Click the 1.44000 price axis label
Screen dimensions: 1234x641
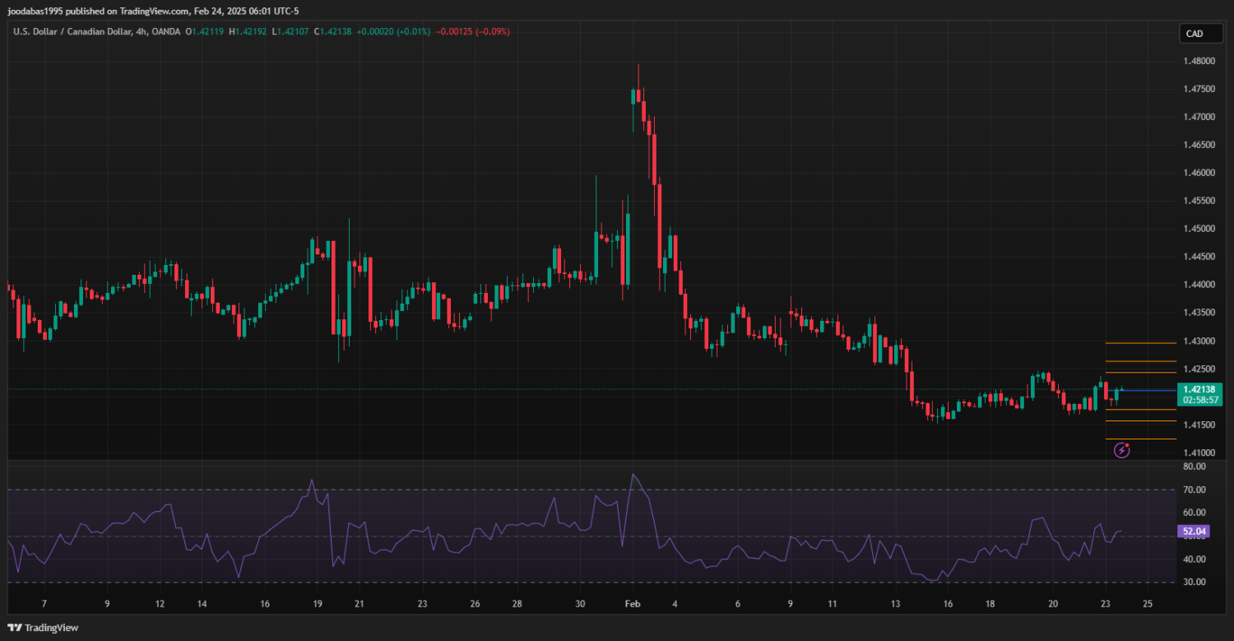tap(1199, 285)
